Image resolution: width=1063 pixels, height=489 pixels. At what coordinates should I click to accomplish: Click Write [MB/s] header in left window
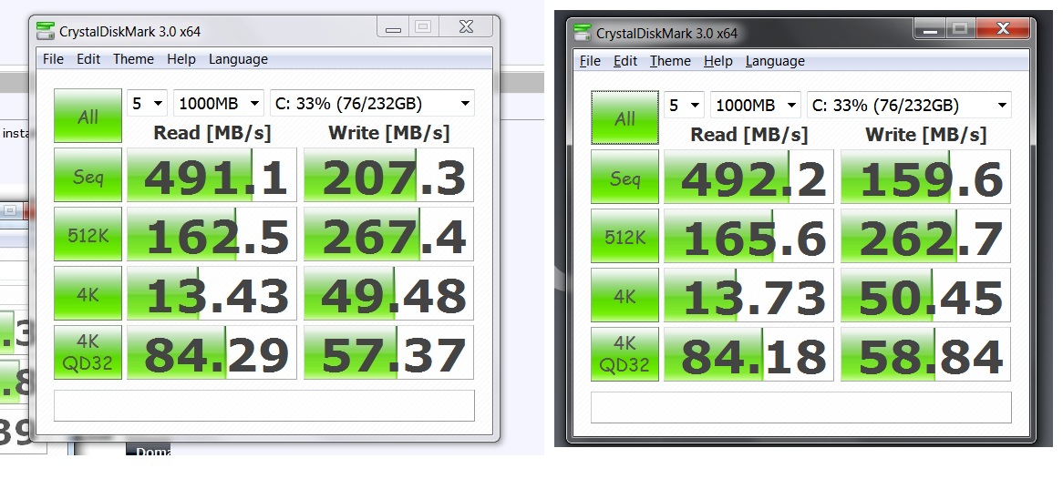pos(389,133)
